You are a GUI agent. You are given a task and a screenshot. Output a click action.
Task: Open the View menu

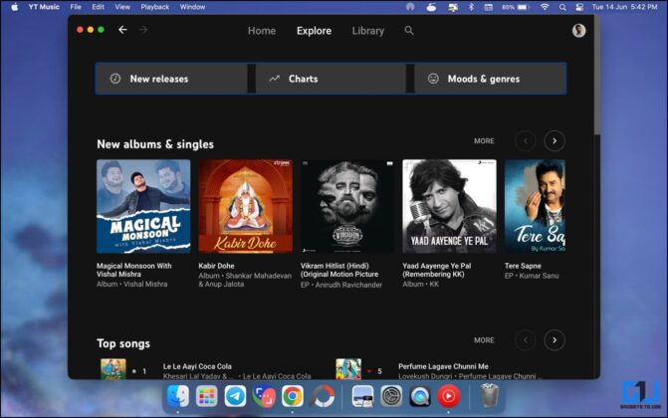pyautogui.click(x=122, y=7)
